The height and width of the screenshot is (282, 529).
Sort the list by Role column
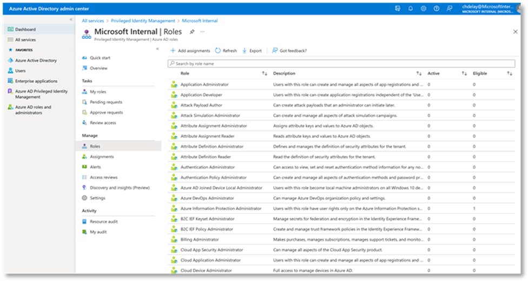coord(264,73)
